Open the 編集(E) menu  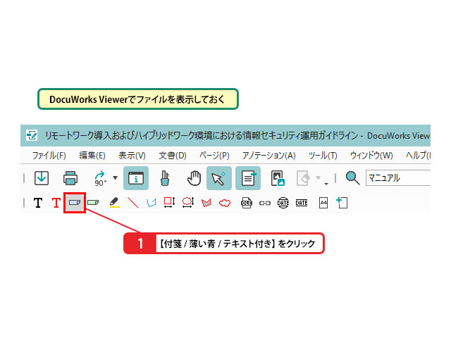coord(92,156)
